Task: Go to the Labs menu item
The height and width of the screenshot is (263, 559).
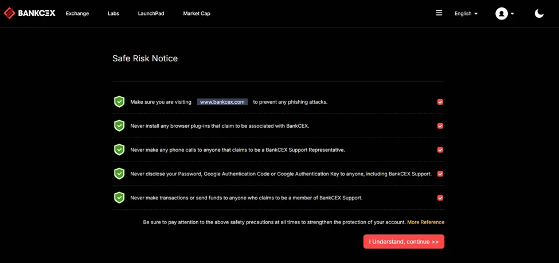Action: 114,14
